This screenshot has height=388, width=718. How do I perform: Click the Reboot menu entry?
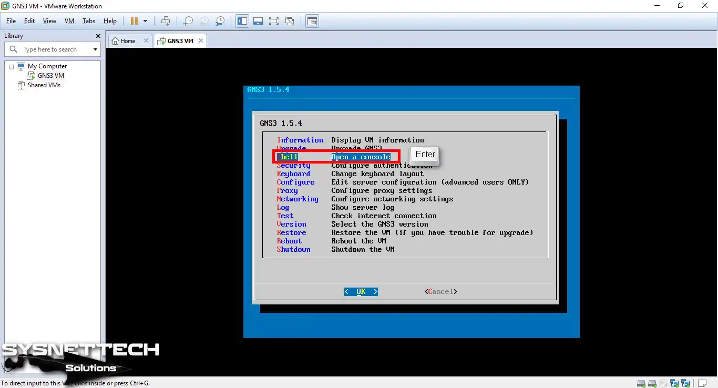289,241
